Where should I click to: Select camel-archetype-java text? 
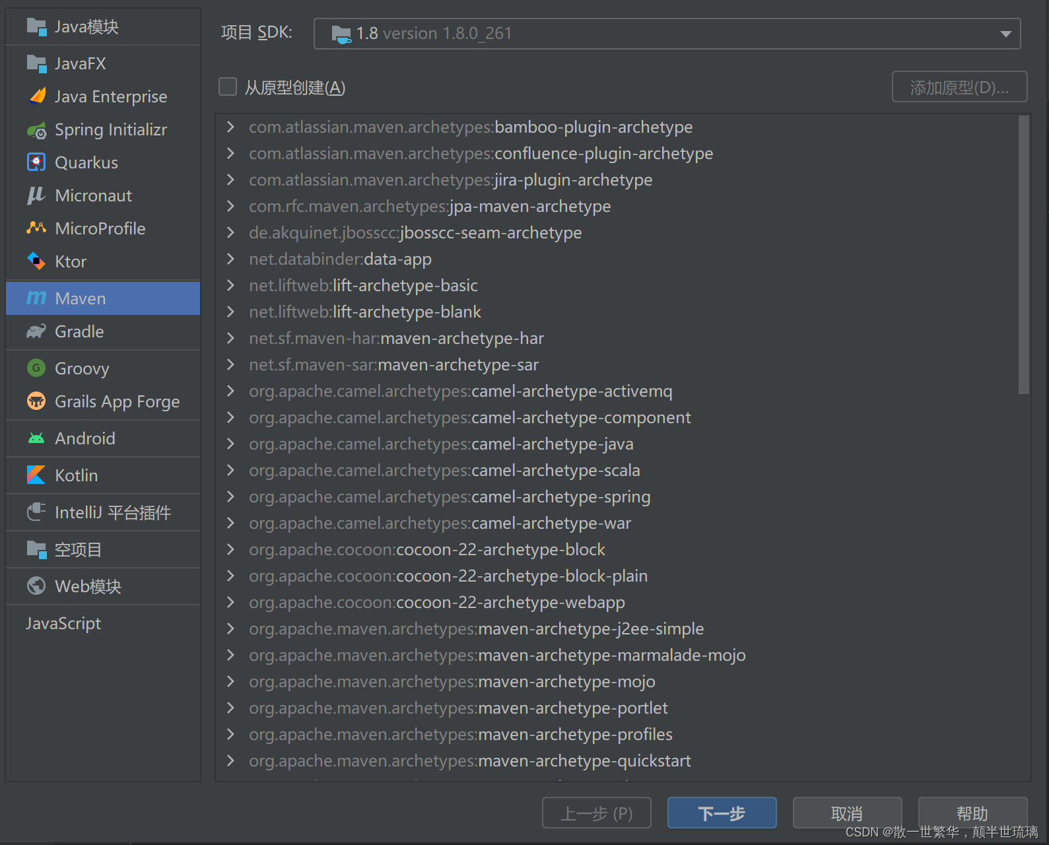click(x=553, y=444)
